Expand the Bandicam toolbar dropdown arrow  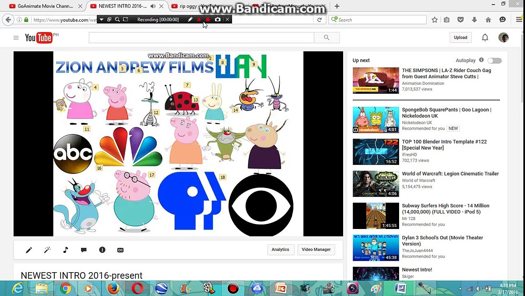pyautogui.click(x=101, y=20)
